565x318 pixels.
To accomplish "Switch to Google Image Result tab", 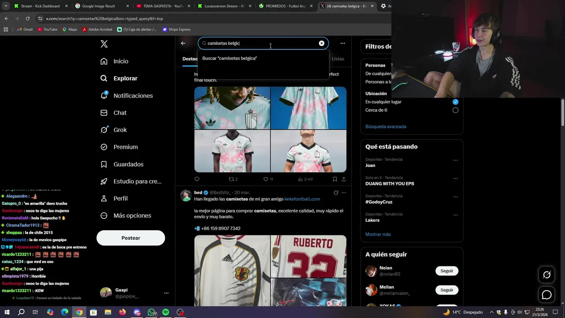I will point(102,6).
